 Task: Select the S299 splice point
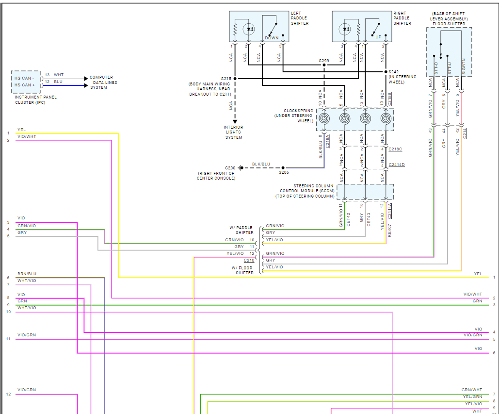[324, 66]
